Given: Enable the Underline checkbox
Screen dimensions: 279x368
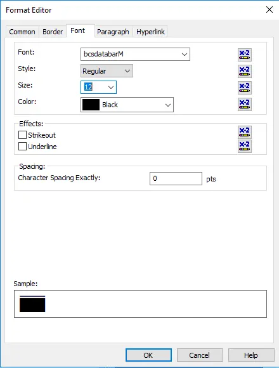Looking at the screenshot, I should click(x=22, y=147).
